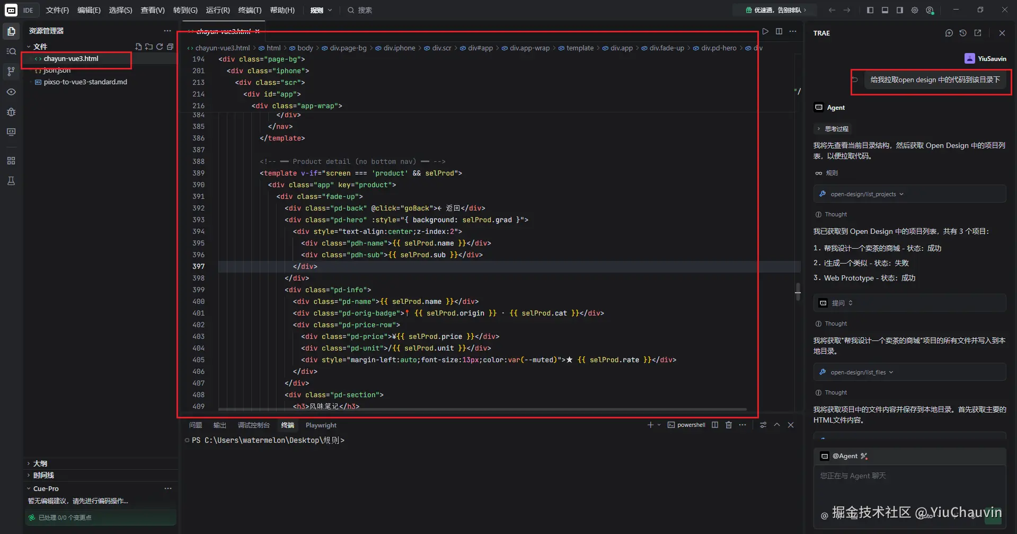Open terminal panel settings sliders icon
The image size is (1017, 534).
(763, 425)
